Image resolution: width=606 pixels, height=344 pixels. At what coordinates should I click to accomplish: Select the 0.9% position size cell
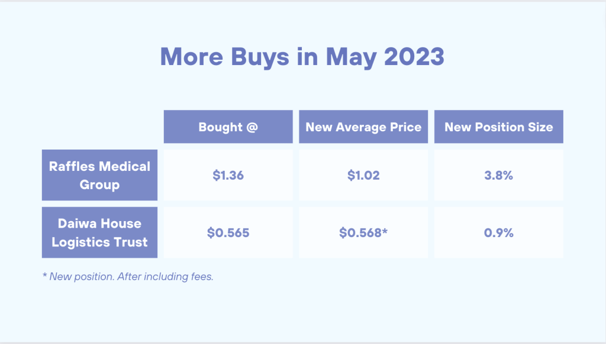coord(498,233)
